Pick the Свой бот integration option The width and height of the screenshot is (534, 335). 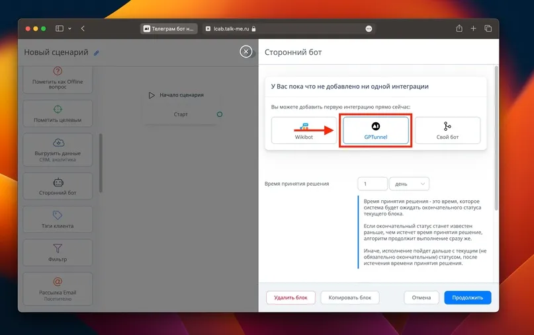coord(447,131)
